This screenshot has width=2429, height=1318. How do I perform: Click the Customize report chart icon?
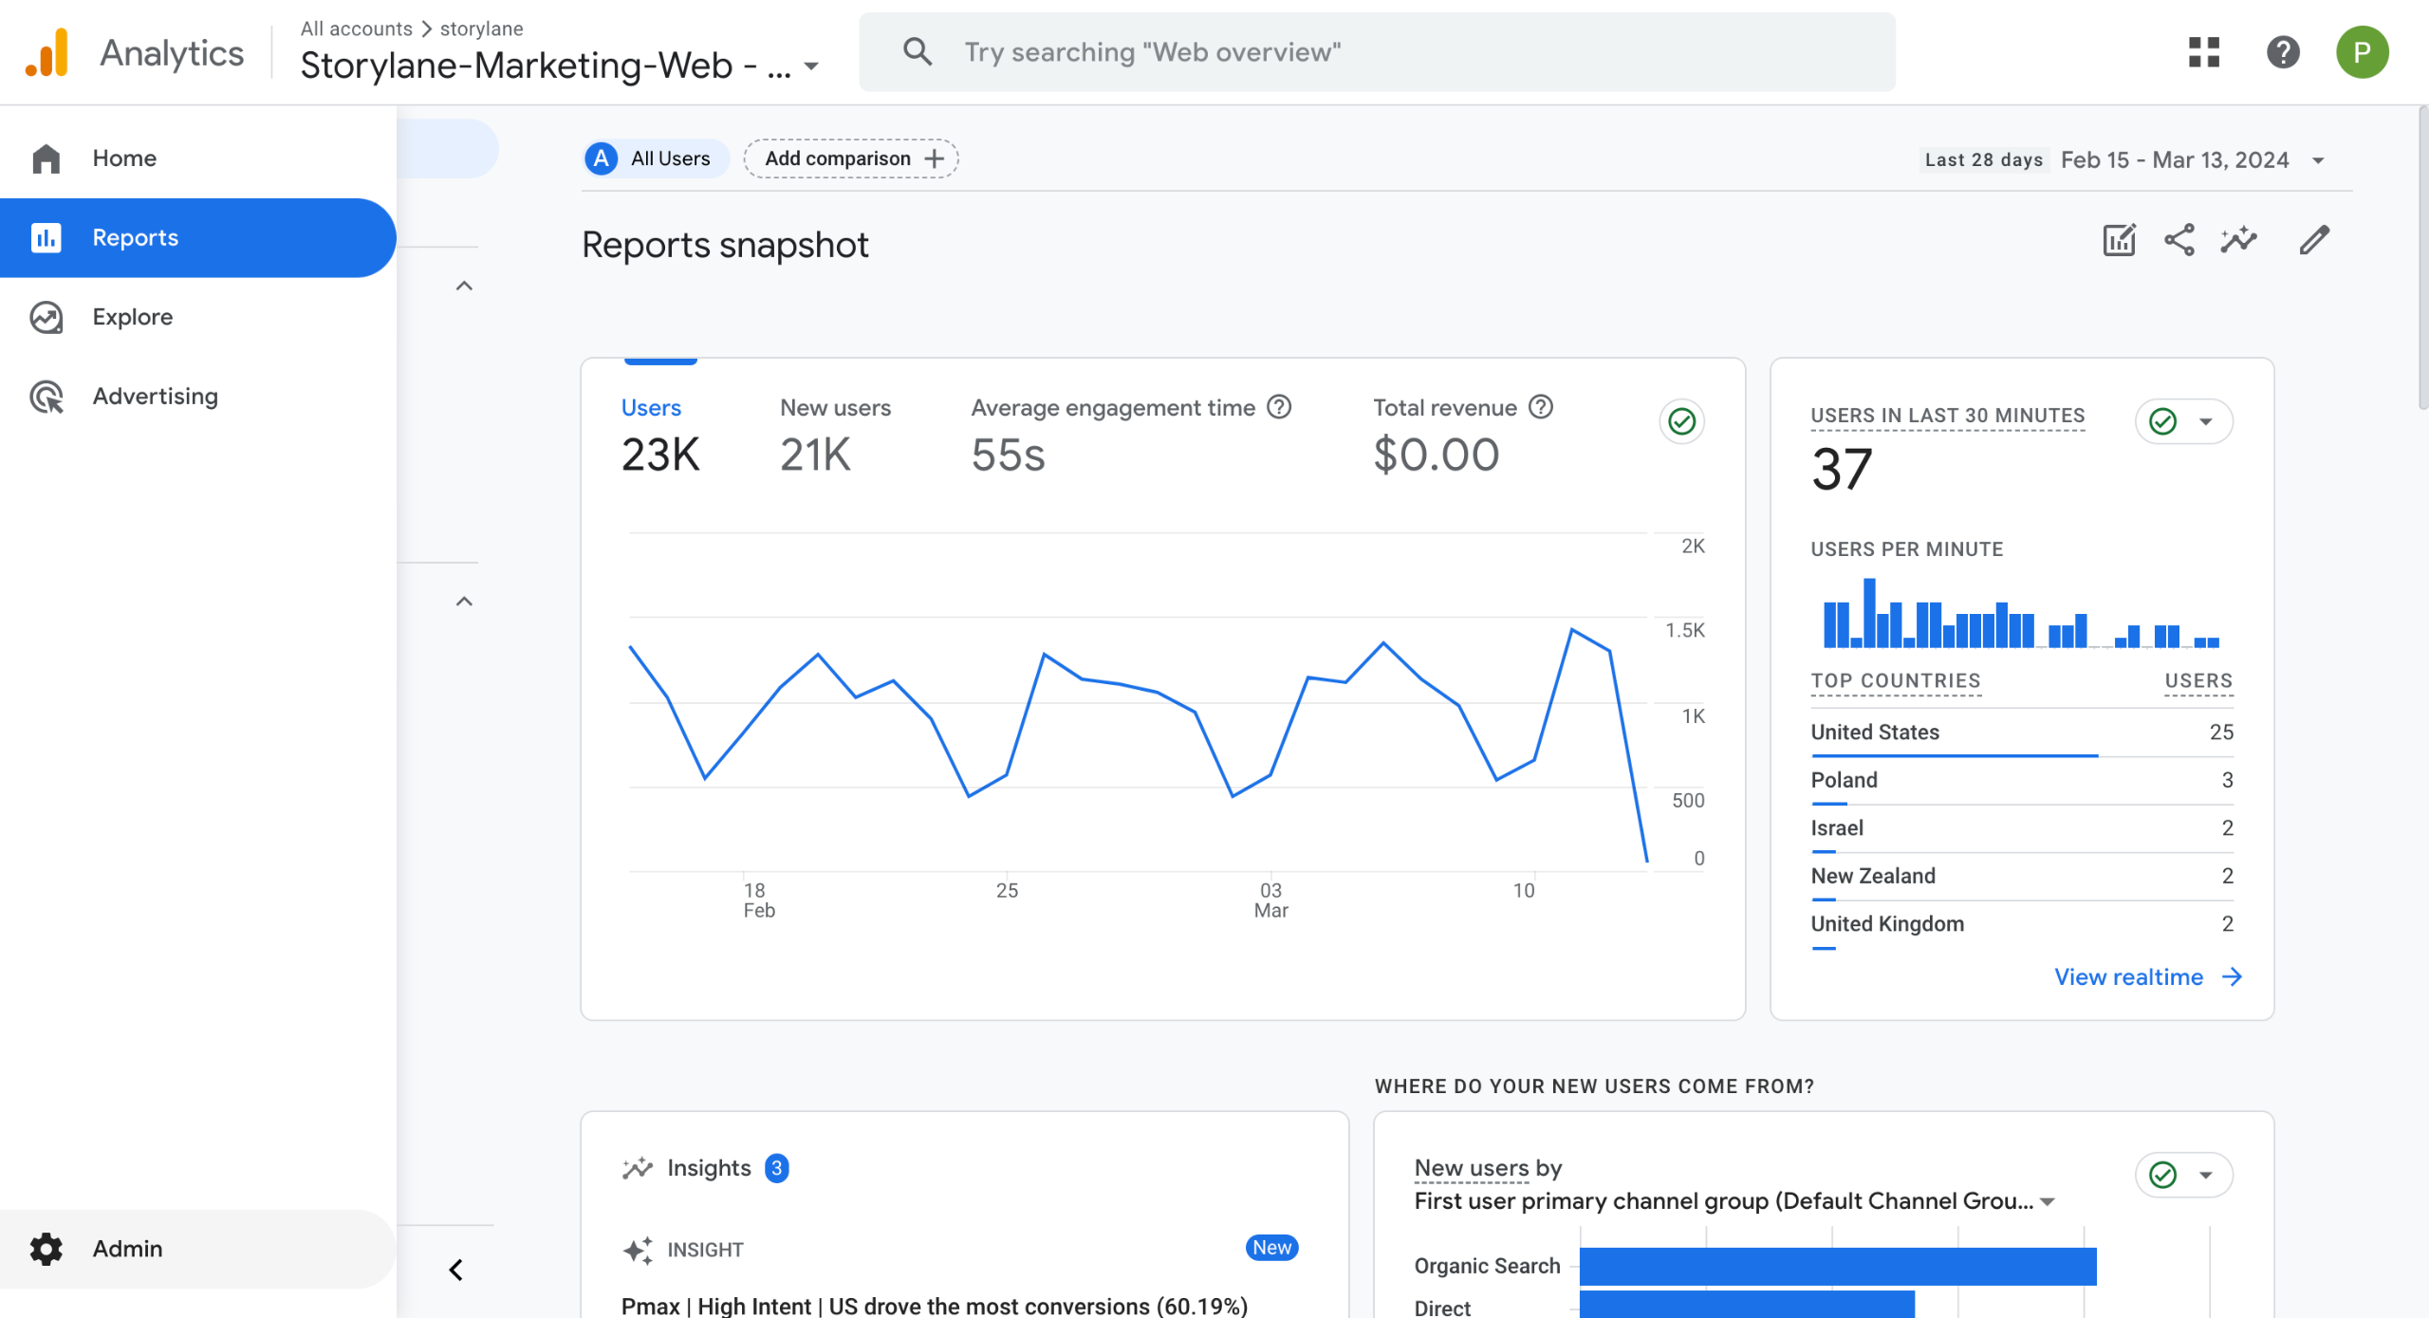(2119, 240)
